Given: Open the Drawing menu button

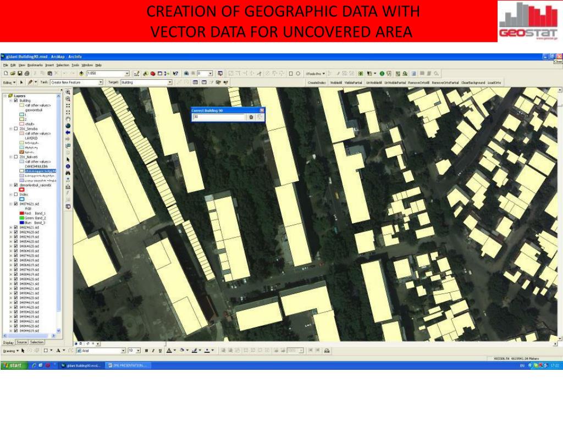Looking at the screenshot, I should (11, 351).
